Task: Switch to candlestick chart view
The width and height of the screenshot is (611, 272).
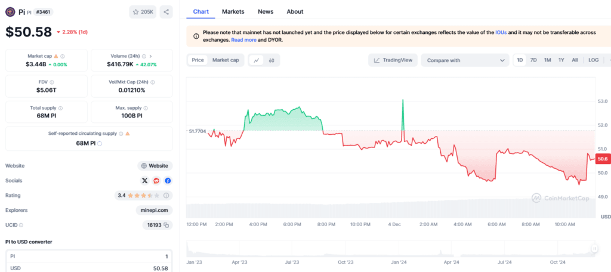Action: pos(271,60)
